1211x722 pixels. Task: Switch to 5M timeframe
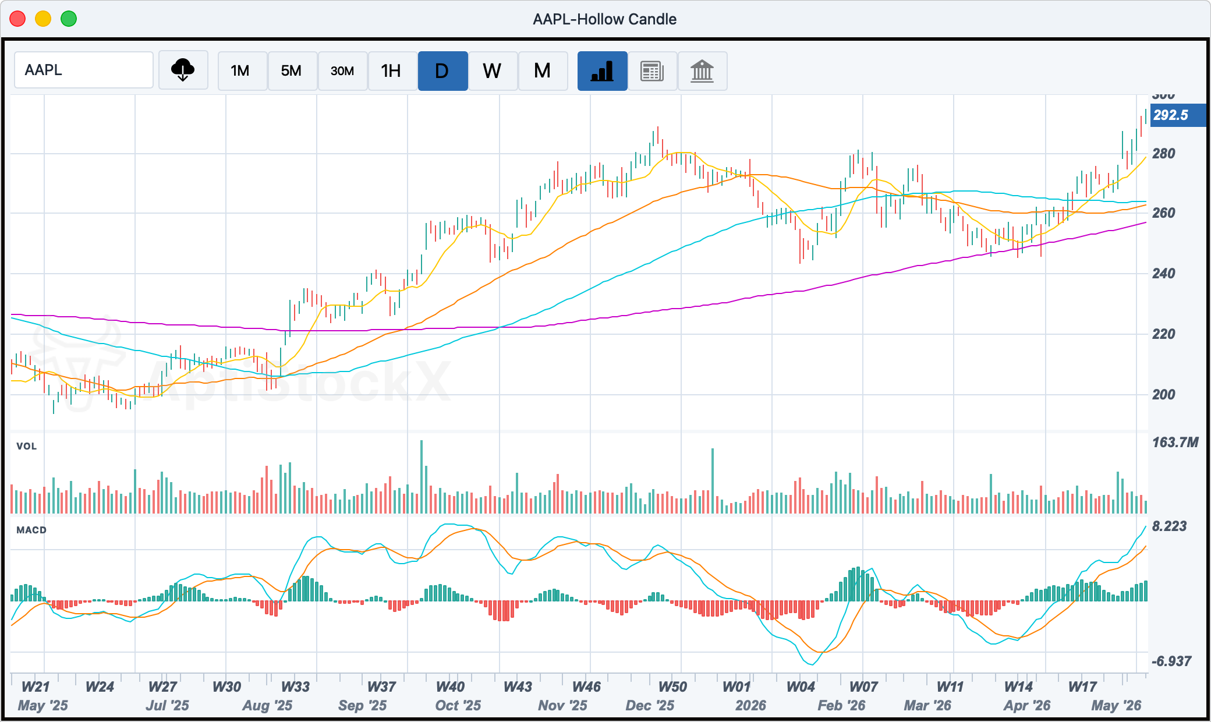point(292,70)
